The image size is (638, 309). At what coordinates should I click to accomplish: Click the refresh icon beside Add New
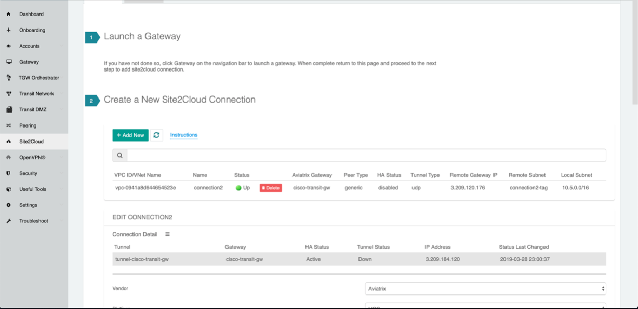point(156,135)
